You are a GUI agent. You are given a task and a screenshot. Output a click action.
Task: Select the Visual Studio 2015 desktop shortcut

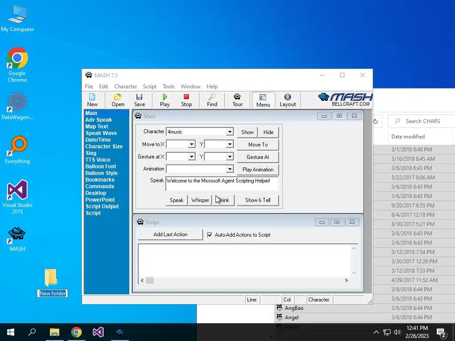pyautogui.click(x=17, y=197)
